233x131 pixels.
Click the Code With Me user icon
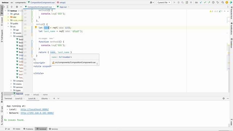[x=152, y=3]
